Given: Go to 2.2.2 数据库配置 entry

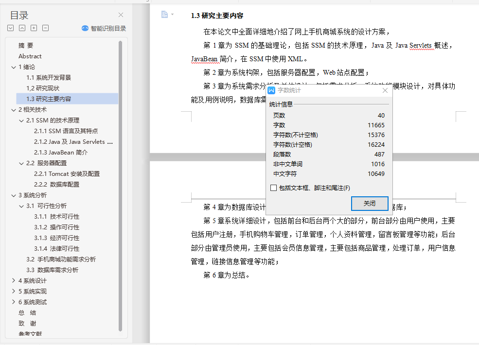Looking at the screenshot, I should [x=56, y=185].
